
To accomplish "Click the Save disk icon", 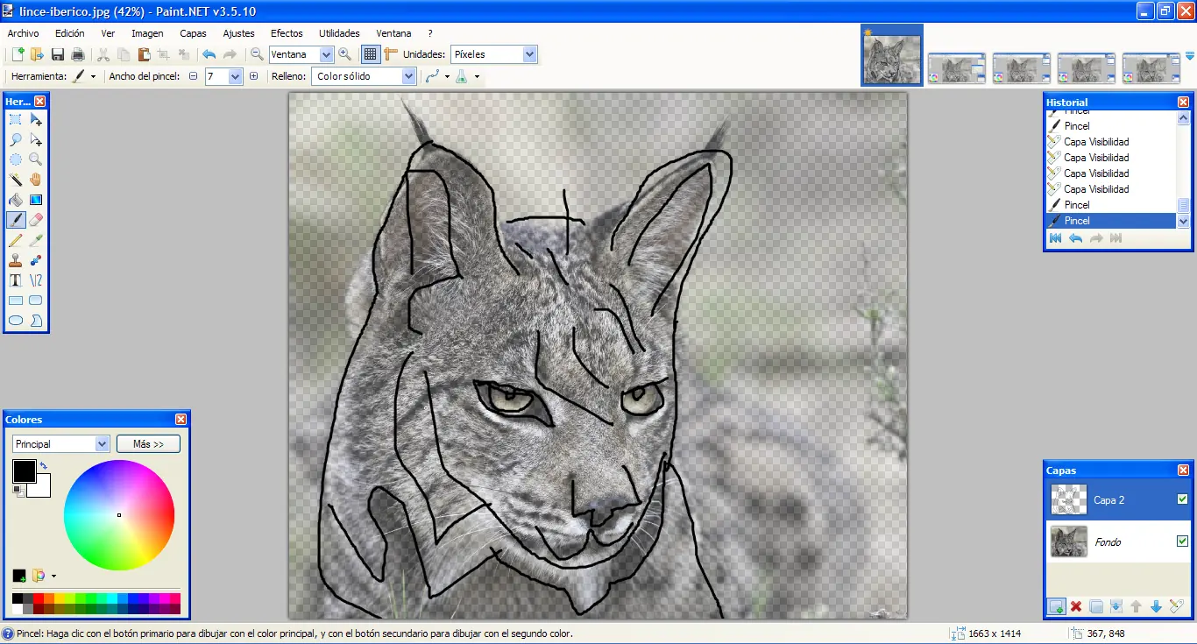I will point(58,54).
